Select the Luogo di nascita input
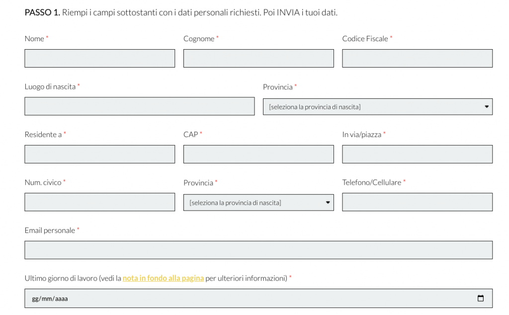509x315 pixels. pyautogui.click(x=139, y=106)
